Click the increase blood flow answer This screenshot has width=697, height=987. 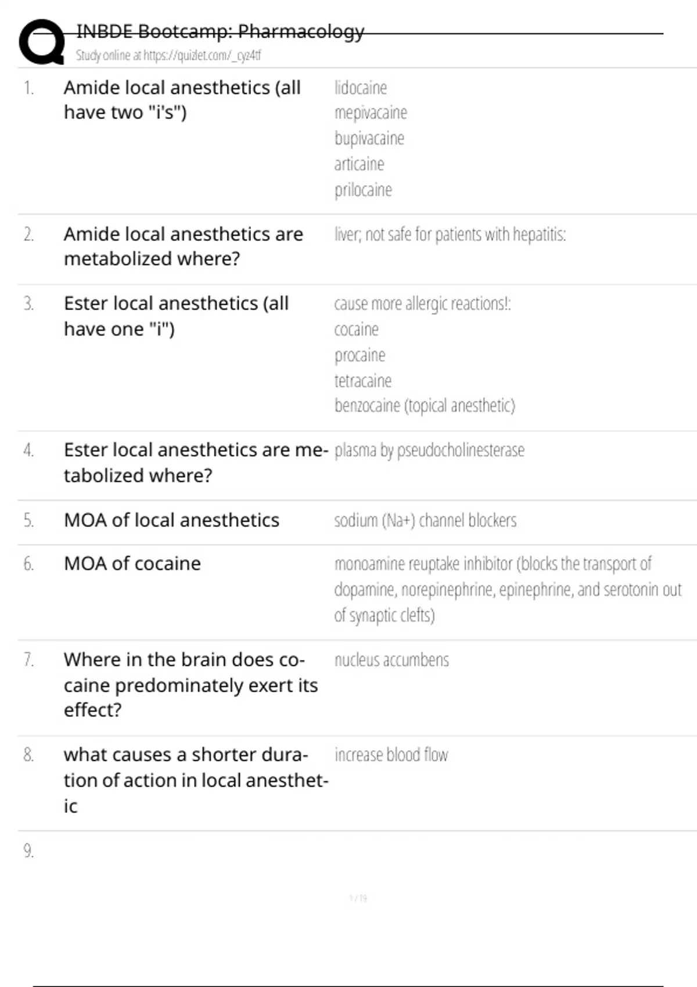click(x=391, y=755)
